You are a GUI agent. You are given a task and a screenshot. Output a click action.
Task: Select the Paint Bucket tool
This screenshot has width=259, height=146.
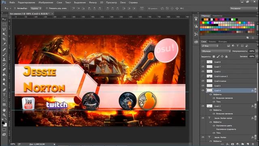tap(4, 75)
